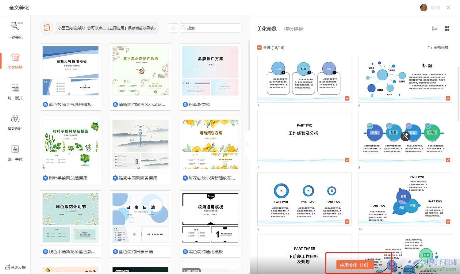Uncheck slide 5 selection checkbox

347,98
